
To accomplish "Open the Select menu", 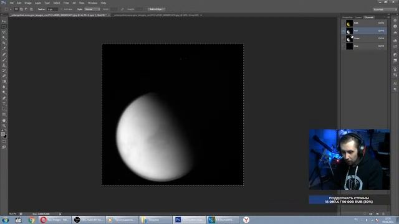I will tap(57, 2).
